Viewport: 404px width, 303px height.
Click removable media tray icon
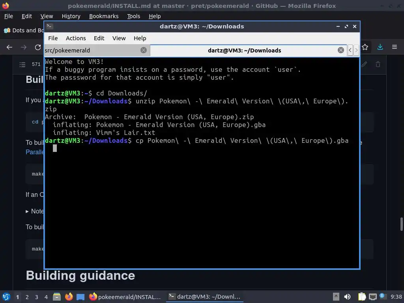[x=336, y=297]
